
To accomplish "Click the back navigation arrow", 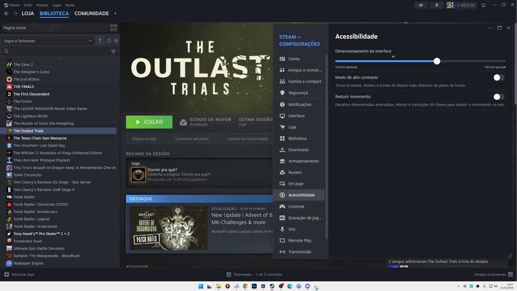I will 6,13.
